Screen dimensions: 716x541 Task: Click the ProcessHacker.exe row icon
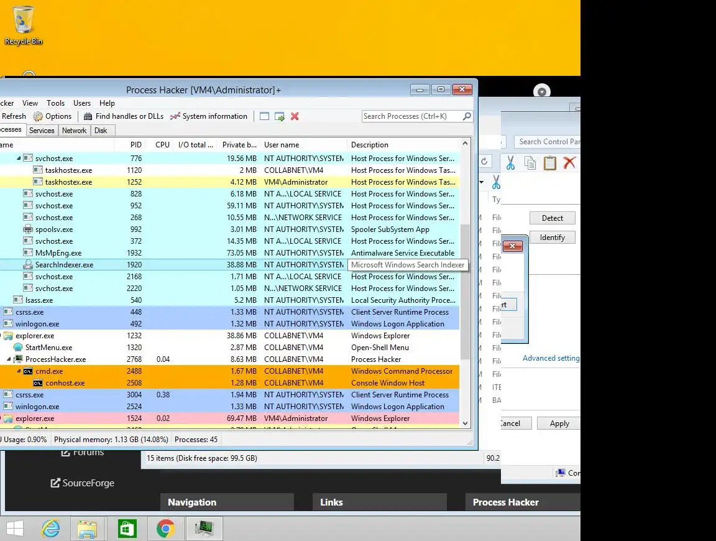click(x=18, y=359)
